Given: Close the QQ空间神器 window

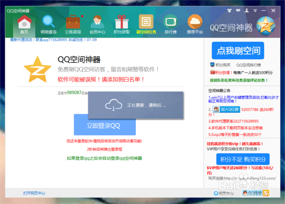Looking at the screenshot, I should tap(273, 11).
